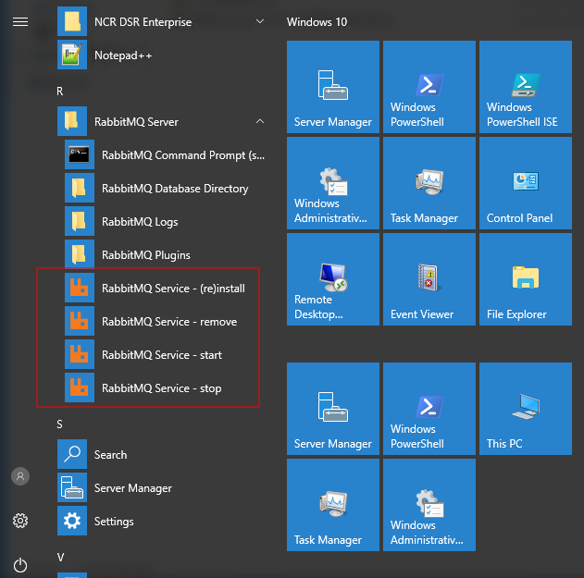The image size is (584, 578).
Task: Click RabbitMQ Service remove orange icon
Action: (80, 321)
